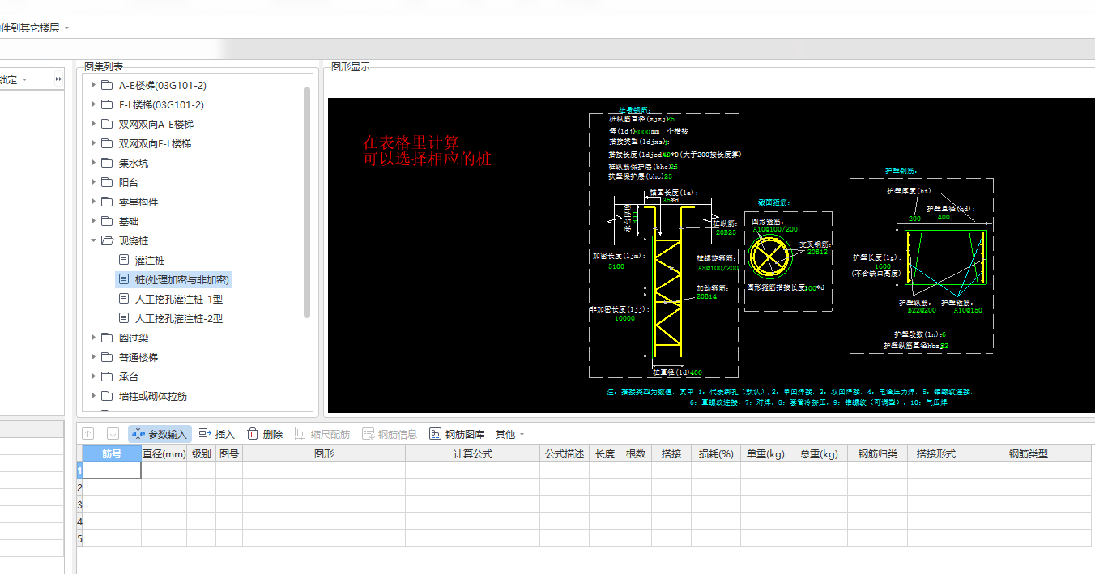
Task: Click the 直径(mm) column header
Action: 164,454
